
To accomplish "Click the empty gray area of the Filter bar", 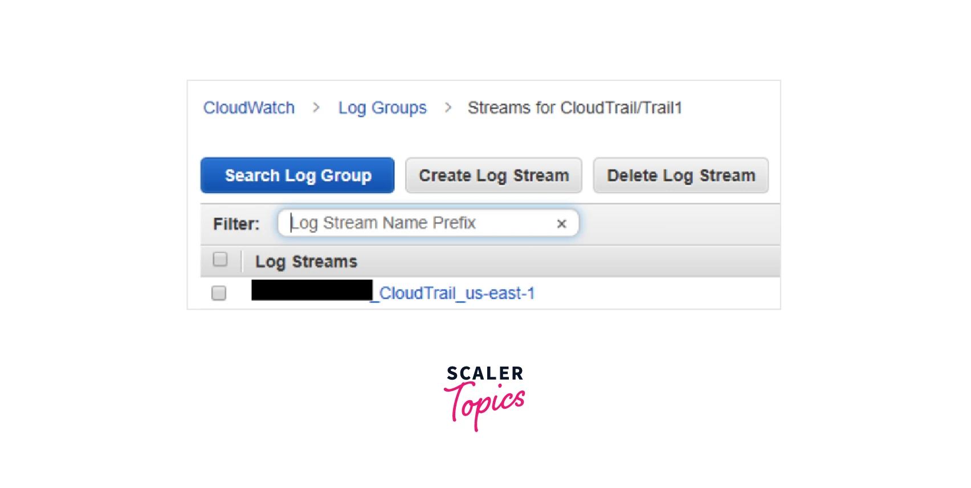I will point(679,224).
